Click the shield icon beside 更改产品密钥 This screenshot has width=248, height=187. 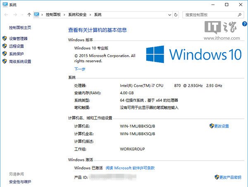point(217,177)
